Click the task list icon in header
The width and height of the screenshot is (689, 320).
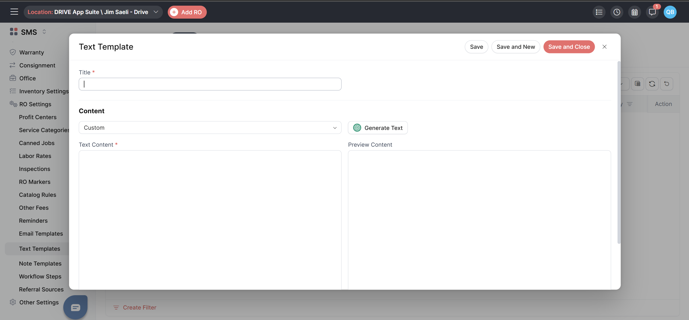pyautogui.click(x=599, y=12)
